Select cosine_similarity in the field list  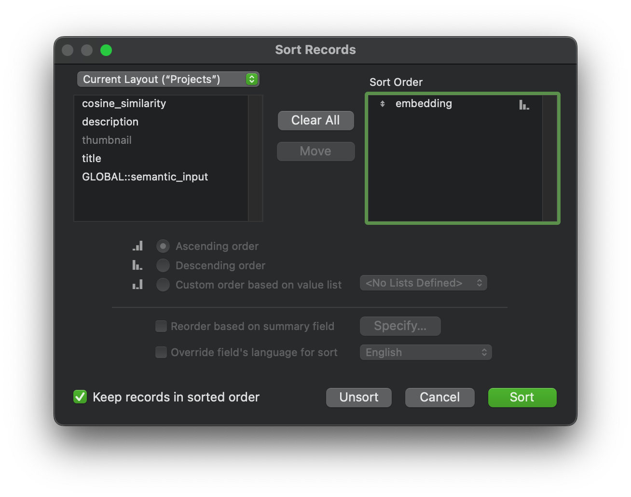point(124,103)
